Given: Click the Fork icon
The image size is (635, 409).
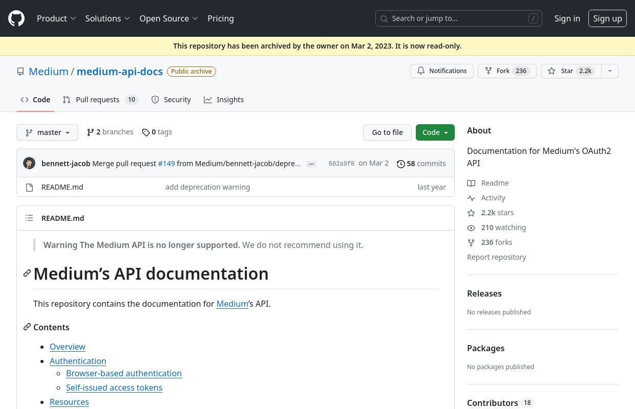Looking at the screenshot, I should (489, 71).
